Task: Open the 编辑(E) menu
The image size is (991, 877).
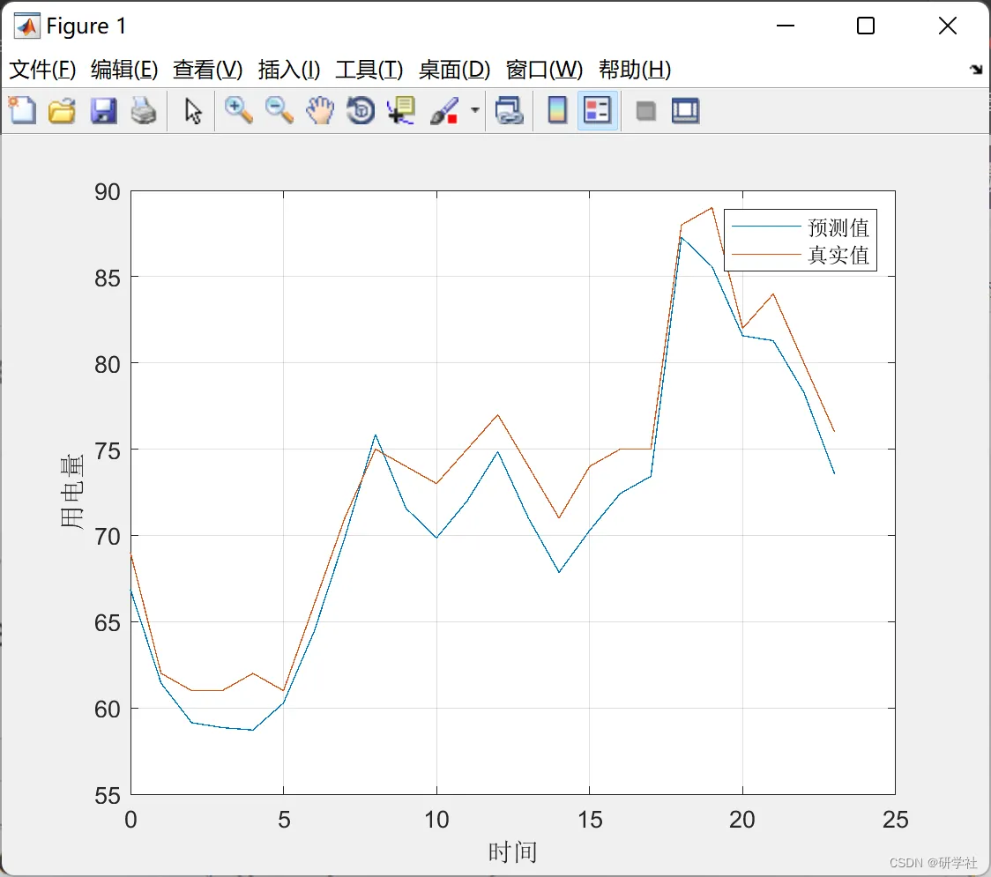Action: 124,70
